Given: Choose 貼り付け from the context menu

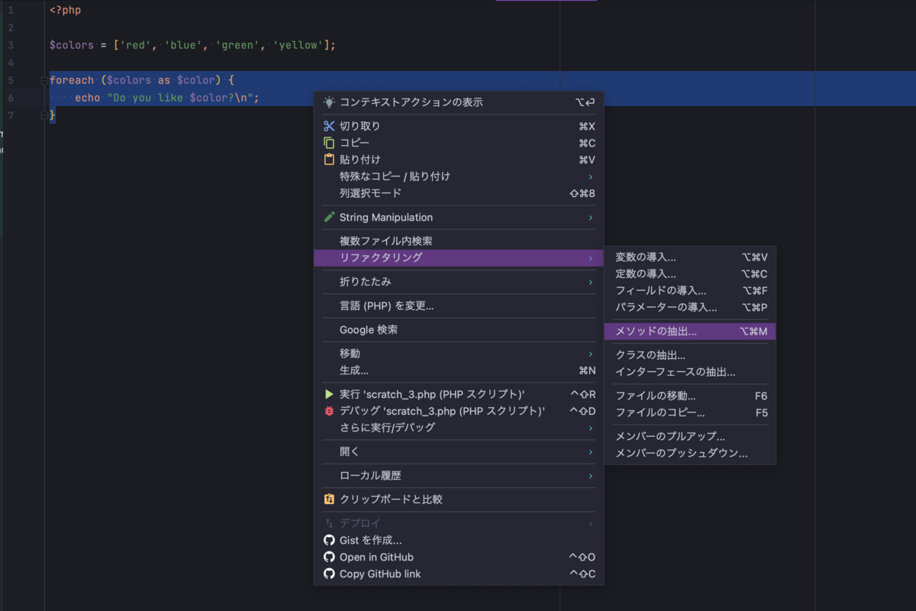Looking at the screenshot, I should tap(459, 160).
